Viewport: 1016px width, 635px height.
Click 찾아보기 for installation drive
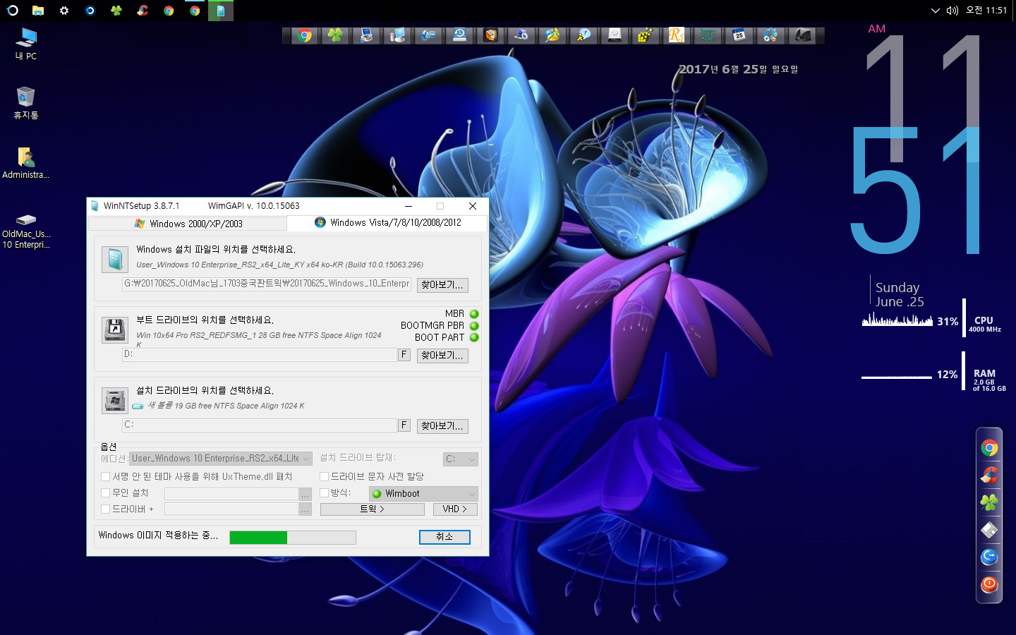[442, 426]
